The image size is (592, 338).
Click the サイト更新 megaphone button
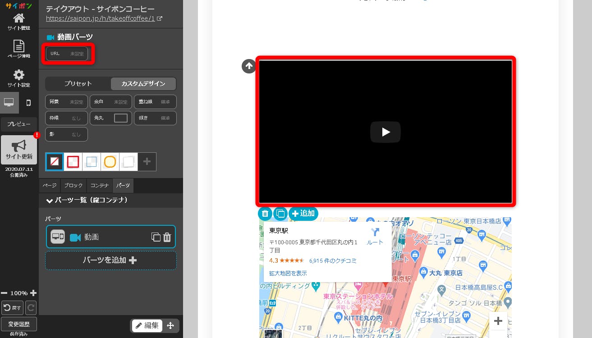coord(19,150)
